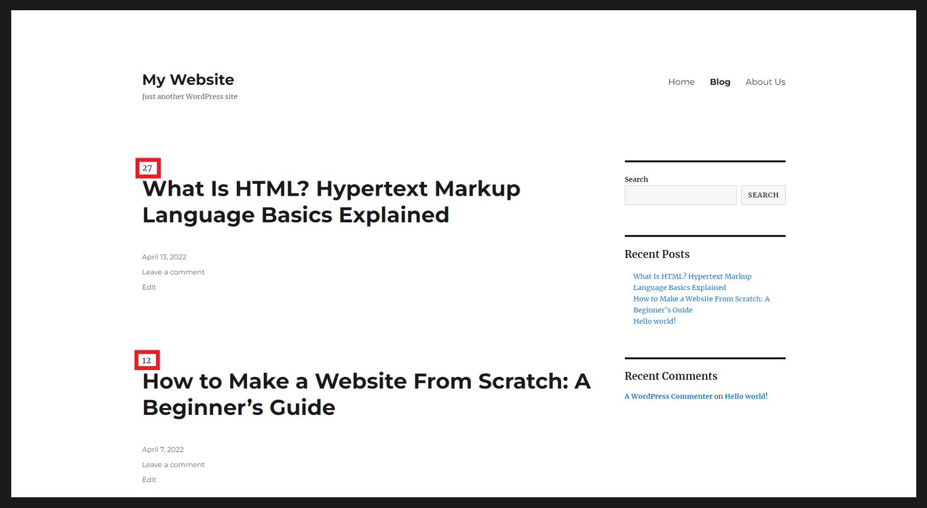
Task: Switch to the Blog menu item
Action: point(719,81)
